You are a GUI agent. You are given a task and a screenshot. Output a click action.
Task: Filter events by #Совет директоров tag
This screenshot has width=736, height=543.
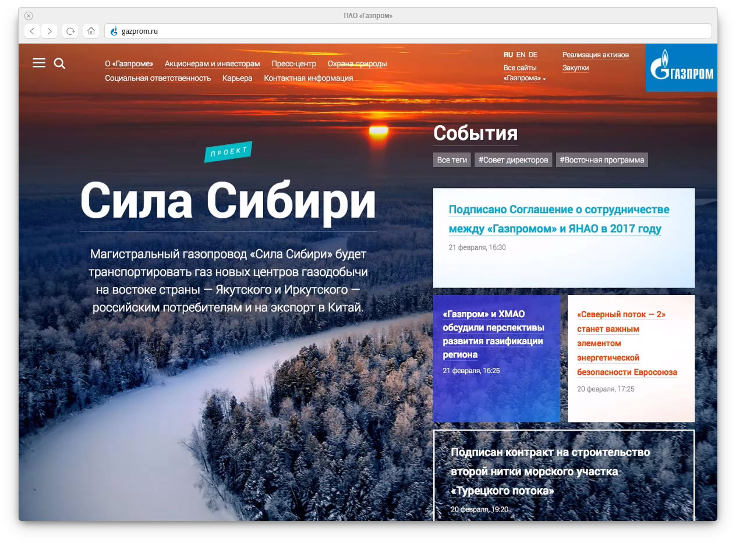point(513,160)
